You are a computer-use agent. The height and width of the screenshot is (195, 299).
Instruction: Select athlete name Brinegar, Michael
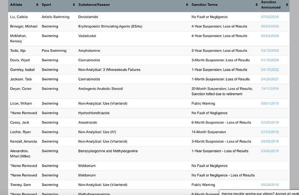[x=24, y=26]
